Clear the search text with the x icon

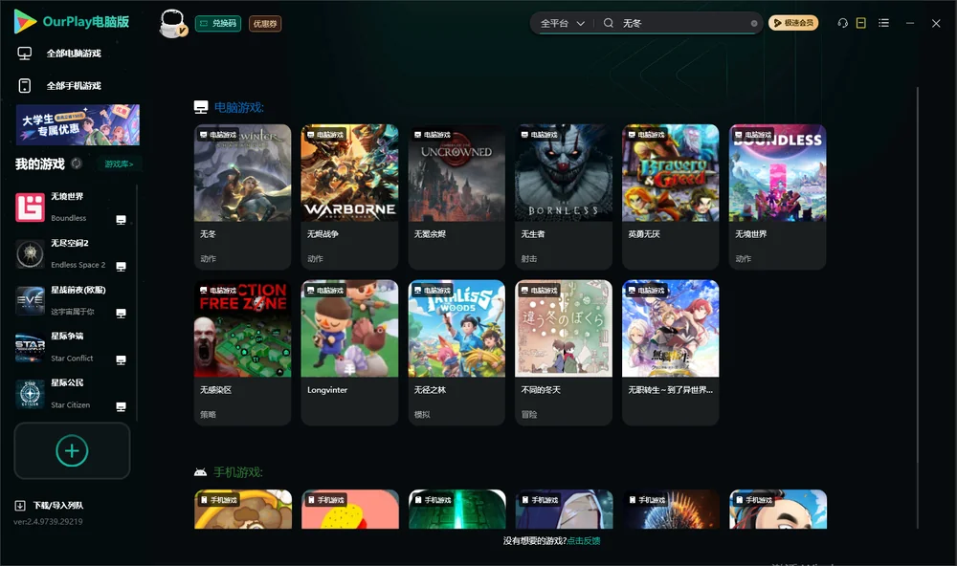click(x=754, y=24)
